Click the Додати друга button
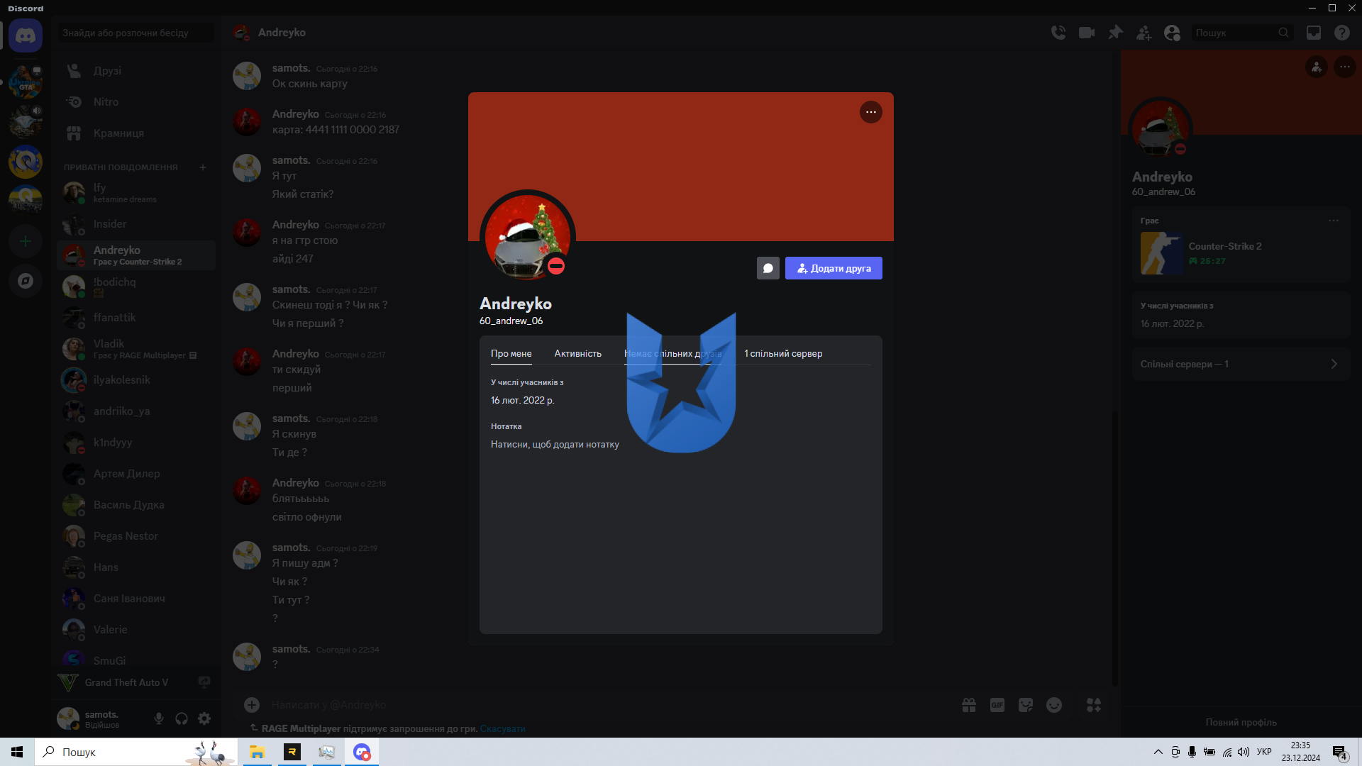This screenshot has height=766, width=1362. click(x=834, y=268)
